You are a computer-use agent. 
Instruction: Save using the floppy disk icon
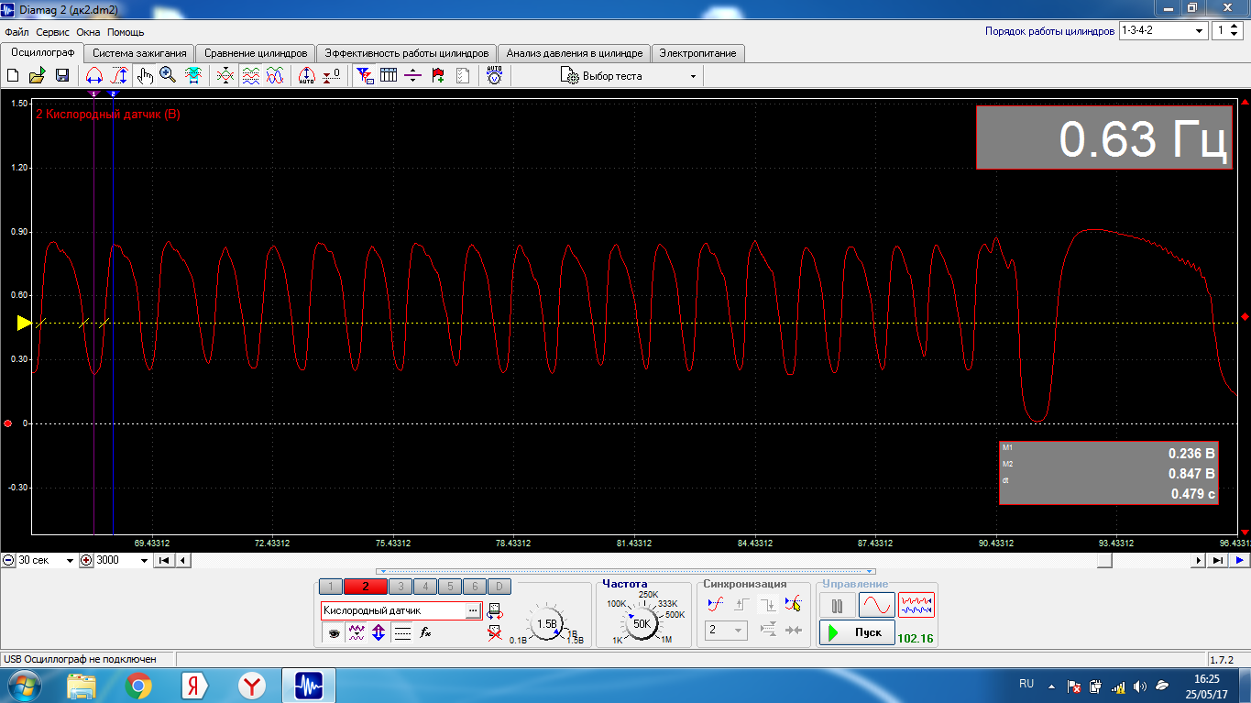pos(62,76)
